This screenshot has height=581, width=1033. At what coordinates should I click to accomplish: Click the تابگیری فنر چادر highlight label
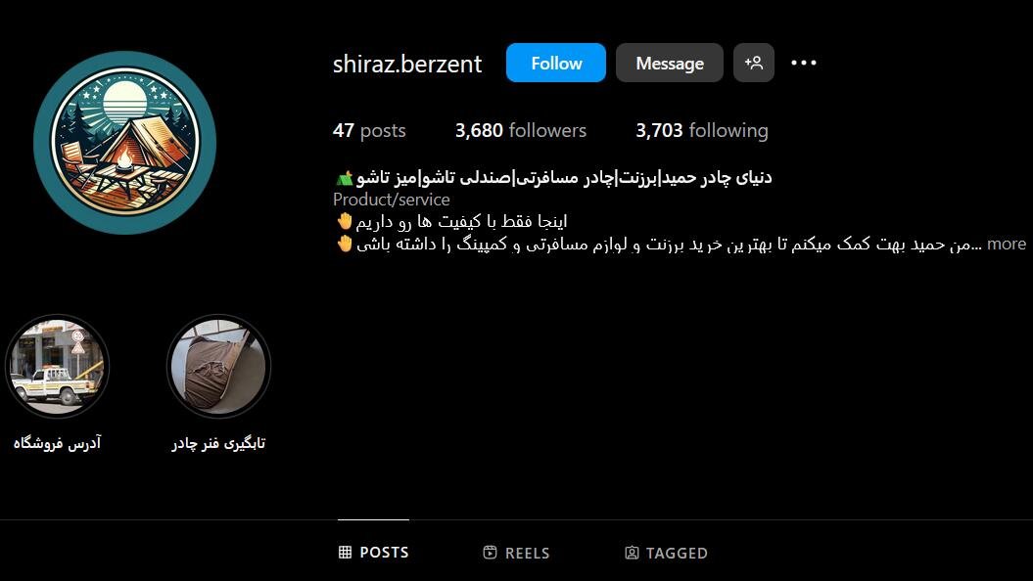tap(218, 443)
